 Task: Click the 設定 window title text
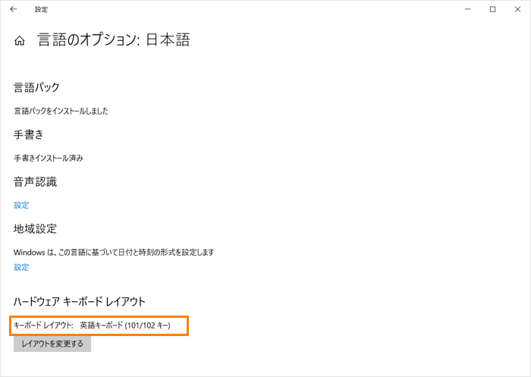click(41, 10)
